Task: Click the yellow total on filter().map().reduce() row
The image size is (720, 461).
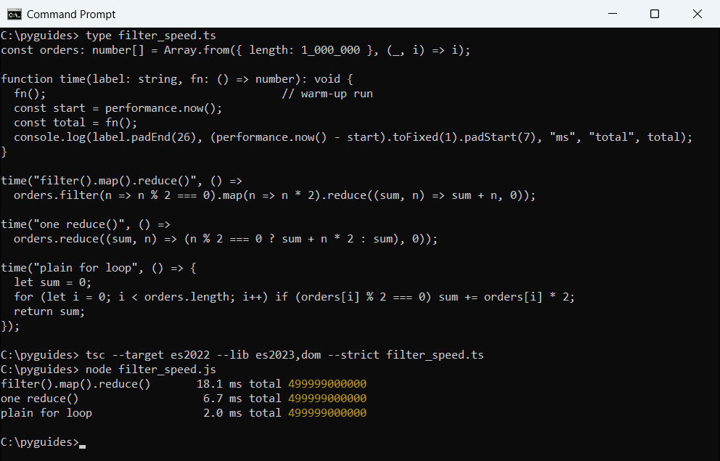Action: point(327,384)
